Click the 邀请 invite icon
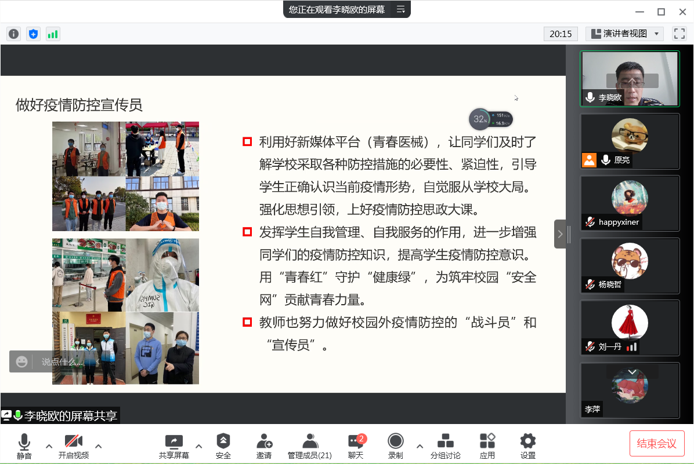 tap(264, 446)
